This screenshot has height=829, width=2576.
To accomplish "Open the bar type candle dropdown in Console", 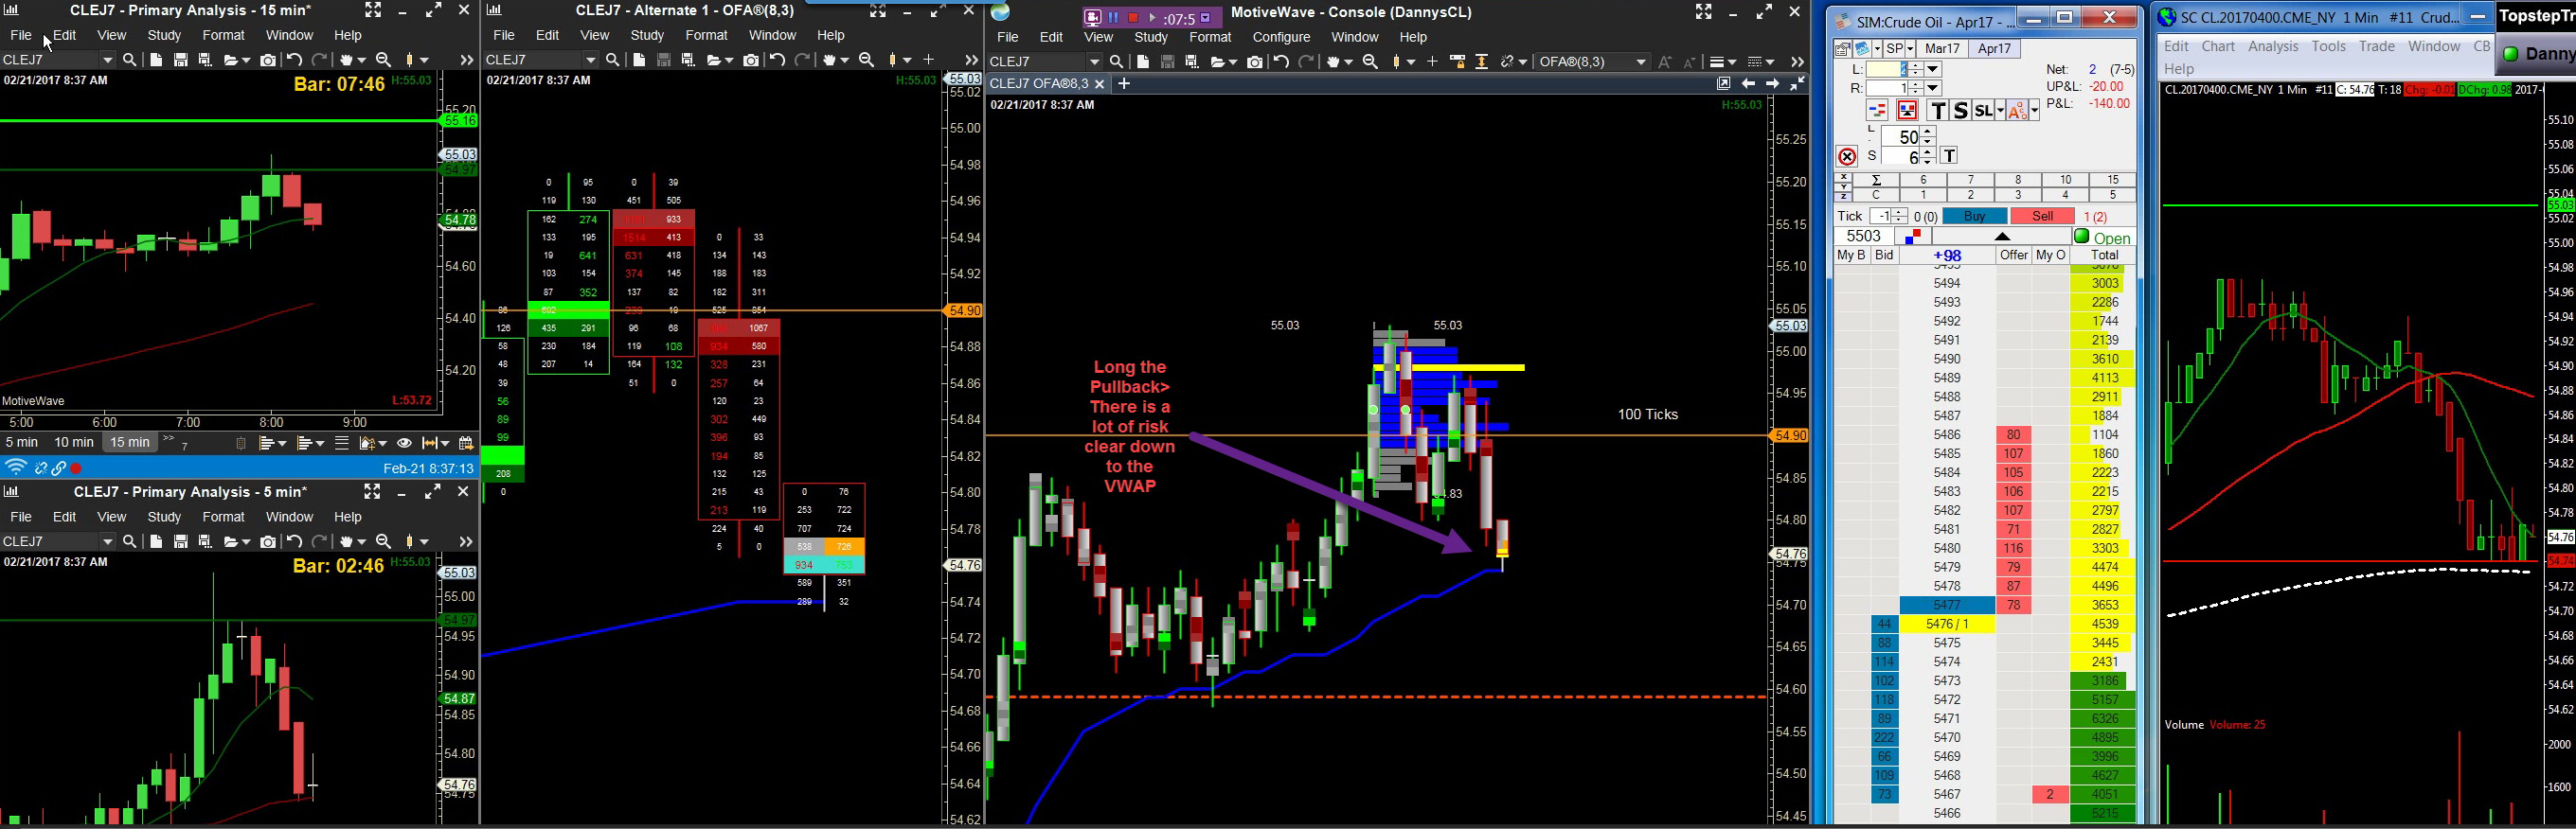I will pos(1411,62).
